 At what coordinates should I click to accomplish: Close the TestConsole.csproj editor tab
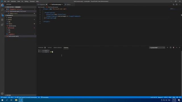pyautogui.click(x=62, y=5)
